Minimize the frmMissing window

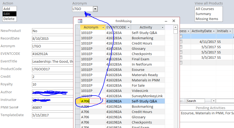(x=166, y=21)
